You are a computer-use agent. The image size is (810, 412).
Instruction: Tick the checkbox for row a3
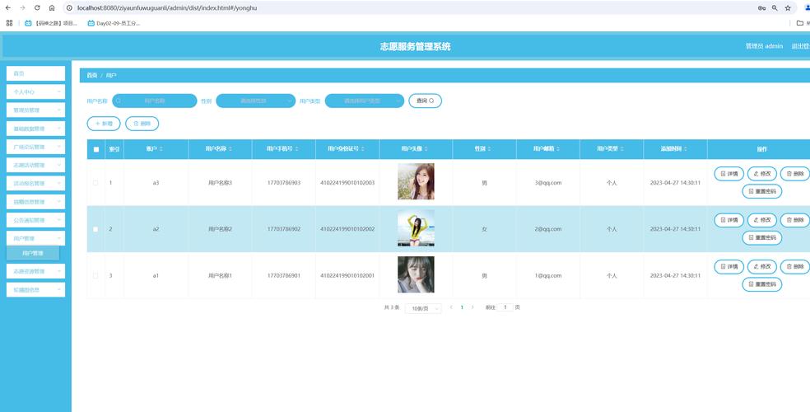(95, 183)
